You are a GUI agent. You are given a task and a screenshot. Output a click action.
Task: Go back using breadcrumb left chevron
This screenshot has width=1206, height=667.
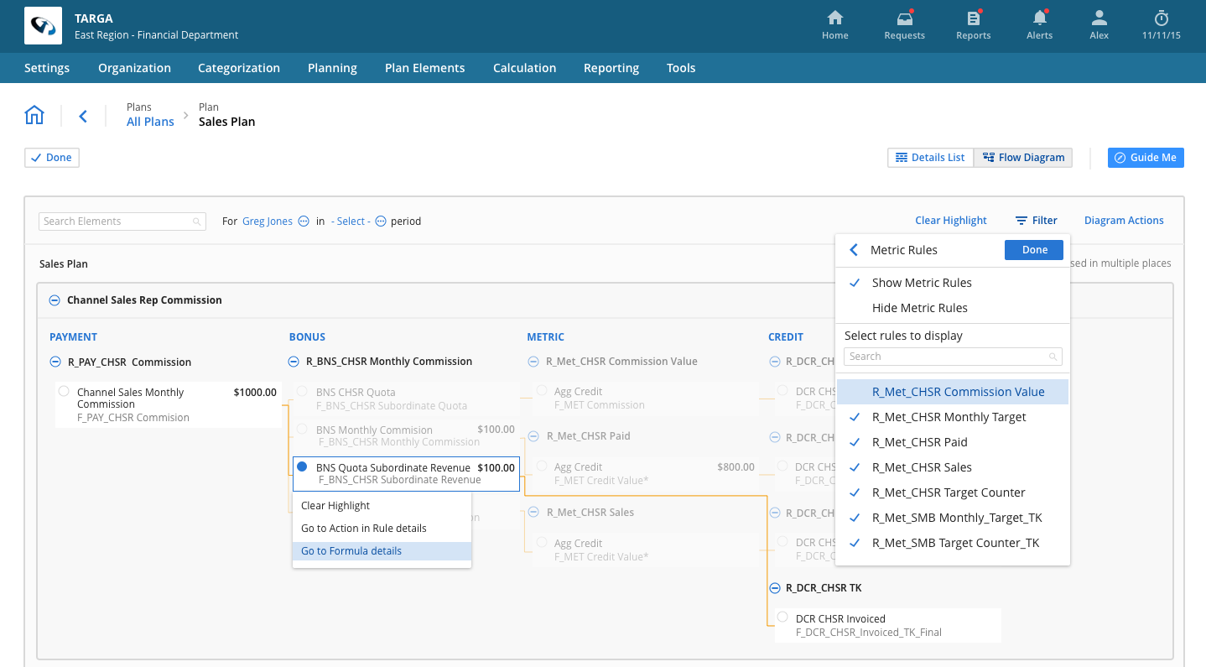click(83, 116)
